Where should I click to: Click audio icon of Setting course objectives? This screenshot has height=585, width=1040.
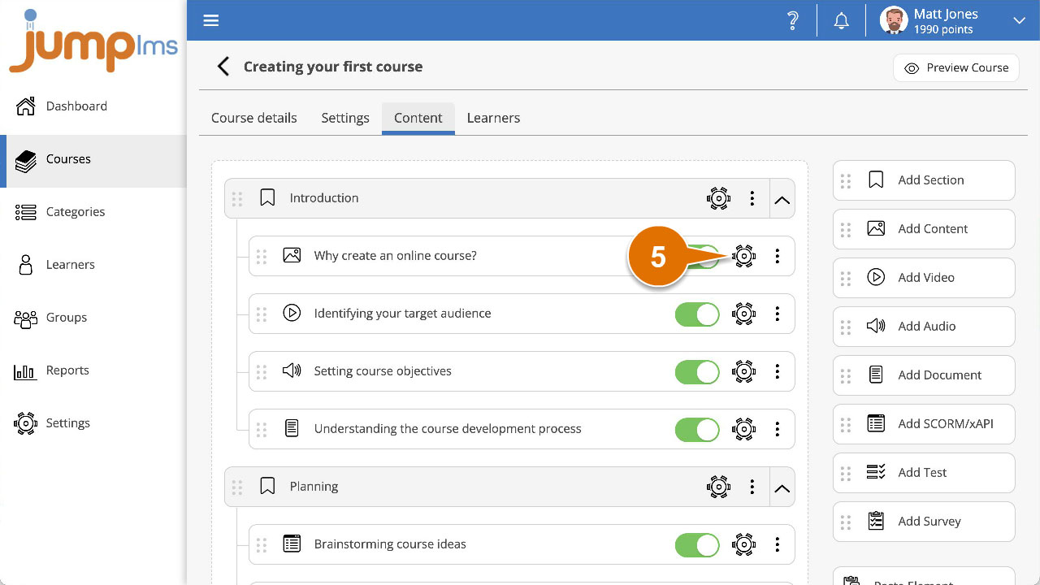[x=292, y=370]
